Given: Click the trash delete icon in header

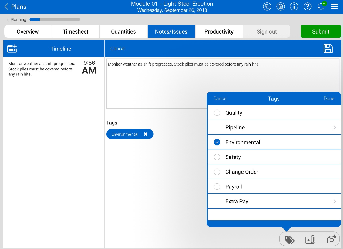Looking at the screenshot, I should click(x=280, y=7).
